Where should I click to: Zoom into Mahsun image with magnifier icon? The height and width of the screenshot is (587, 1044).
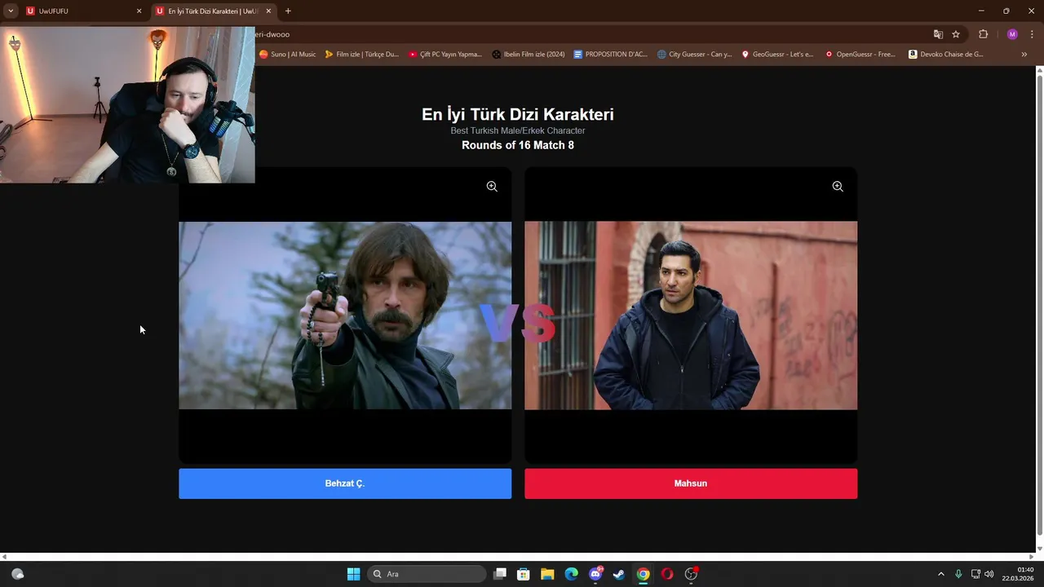coord(838,187)
